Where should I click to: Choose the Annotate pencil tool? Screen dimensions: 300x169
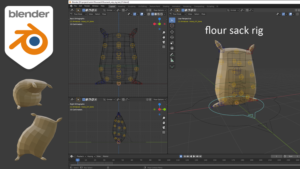coord(172,55)
